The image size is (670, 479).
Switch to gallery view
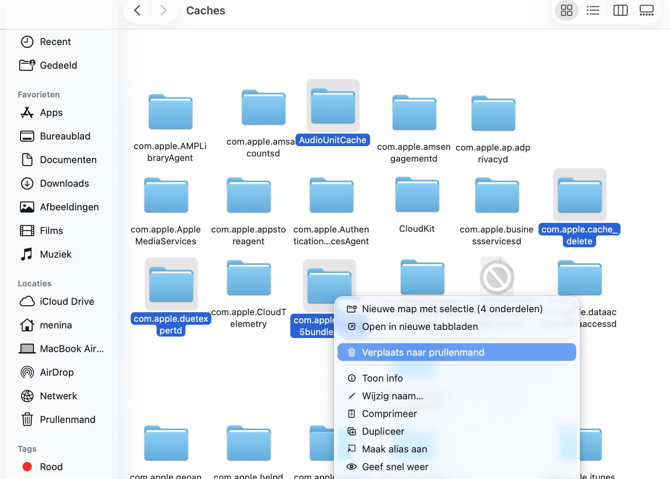(x=646, y=10)
